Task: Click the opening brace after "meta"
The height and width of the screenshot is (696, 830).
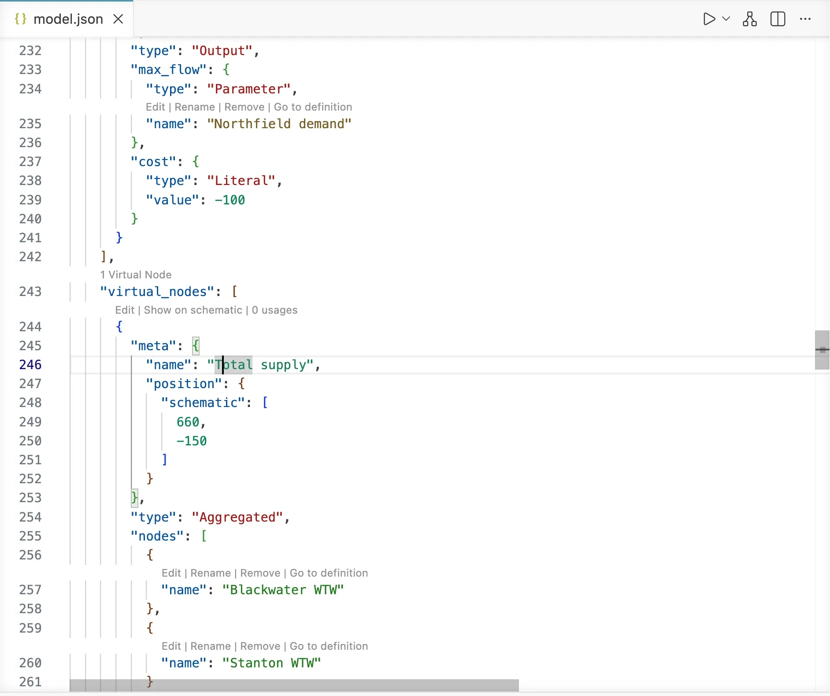Action: pyautogui.click(x=196, y=346)
